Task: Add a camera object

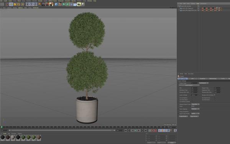Action: [x=79, y=4]
